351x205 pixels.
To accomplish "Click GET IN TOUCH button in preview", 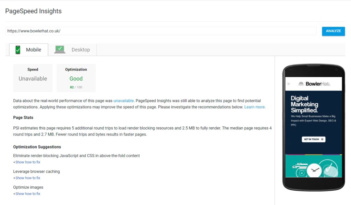I will [313, 139].
